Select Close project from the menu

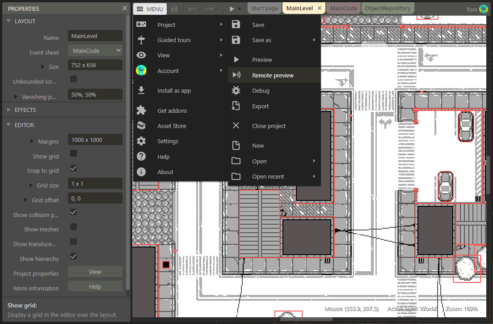pos(269,126)
